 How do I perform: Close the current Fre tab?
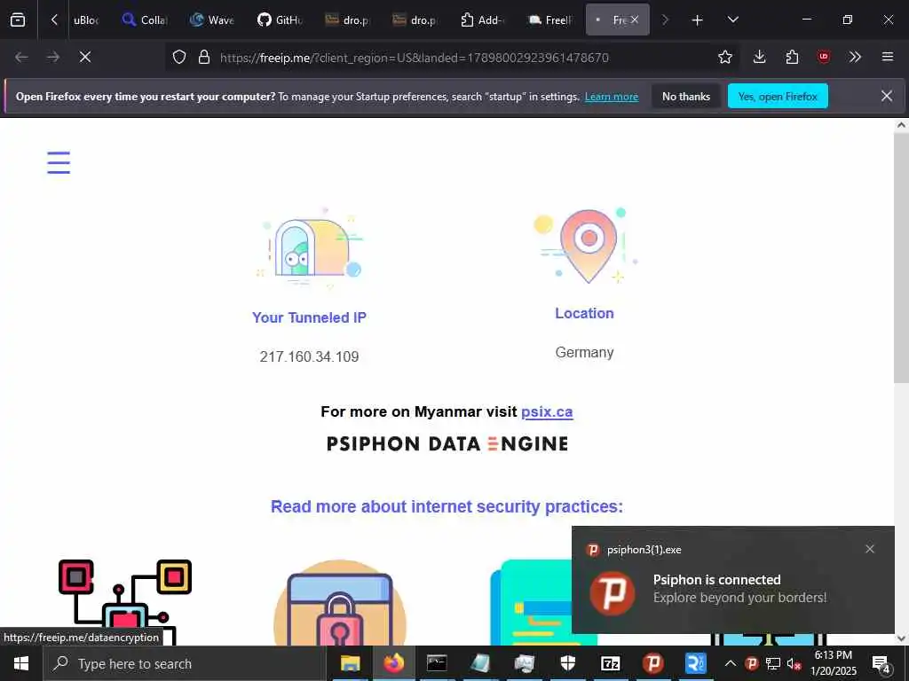click(x=635, y=20)
